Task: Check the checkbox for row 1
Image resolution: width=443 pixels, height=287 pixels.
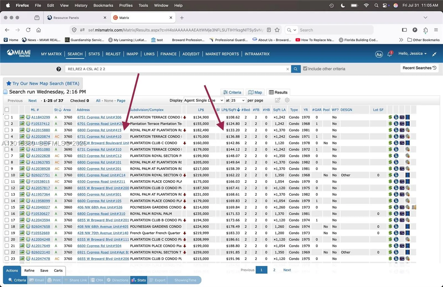Action: 7,117
